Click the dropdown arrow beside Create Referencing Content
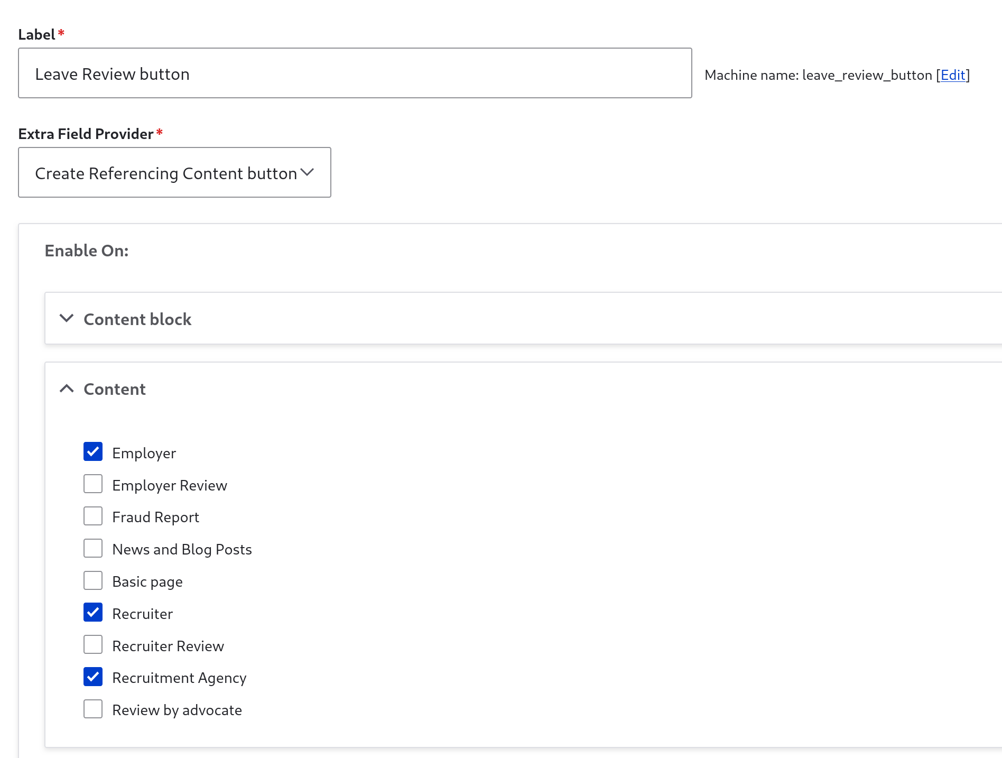The height and width of the screenshot is (758, 1002). (307, 172)
